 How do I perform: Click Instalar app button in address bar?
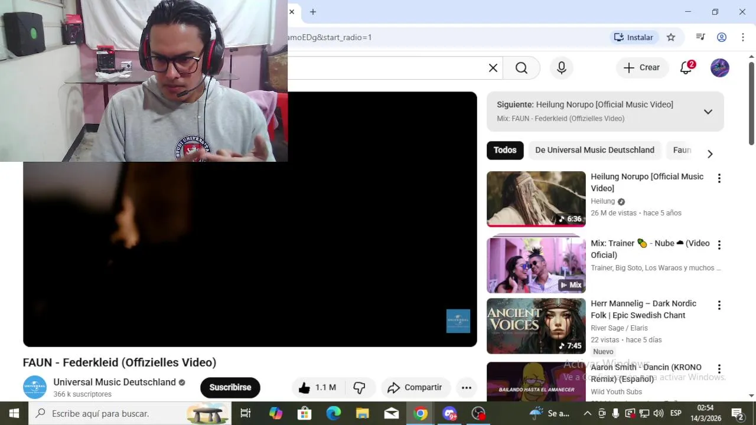coord(634,37)
